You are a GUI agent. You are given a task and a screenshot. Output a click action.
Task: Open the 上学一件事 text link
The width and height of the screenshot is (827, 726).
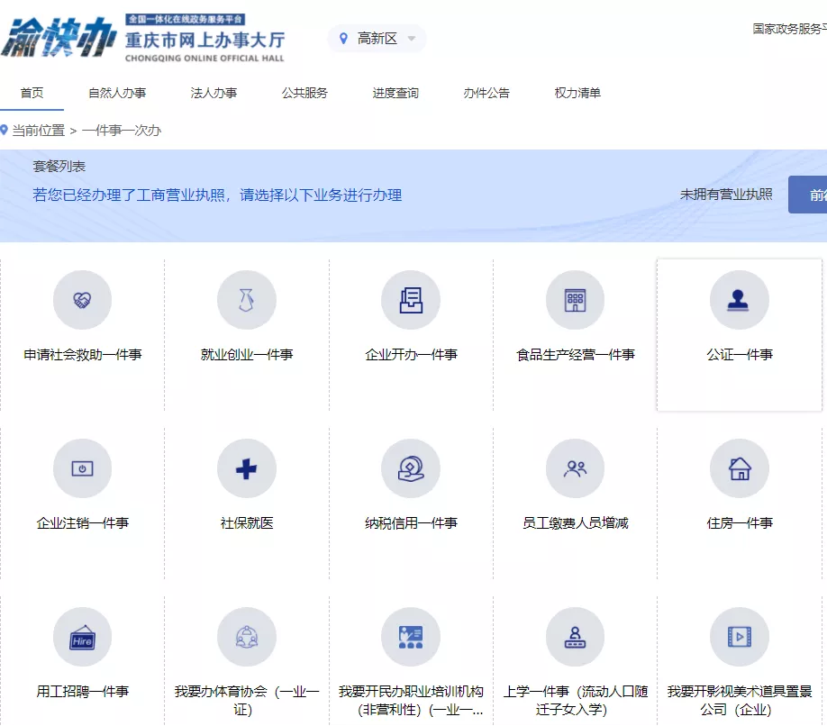575,700
